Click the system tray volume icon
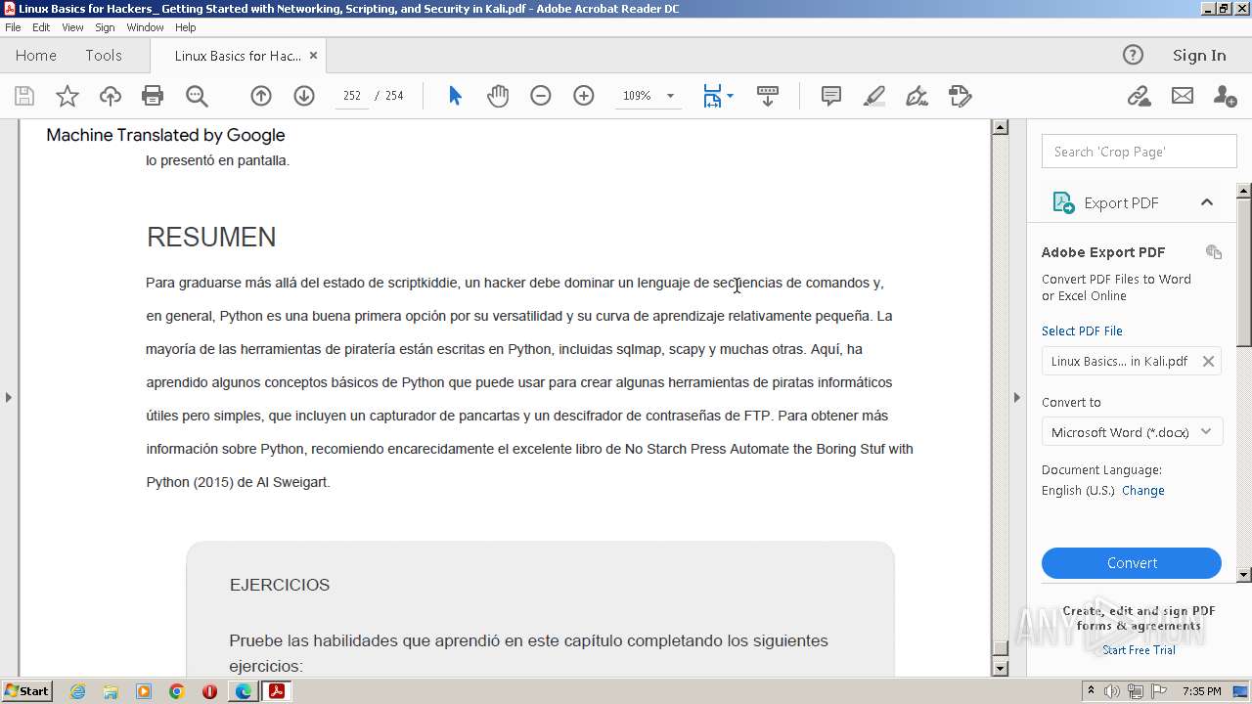Screen dimensions: 1252x704 click(1113, 691)
